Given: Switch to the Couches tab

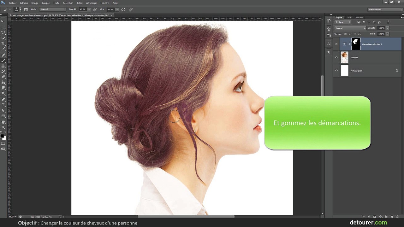Looking at the screenshot, I should (x=359, y=18).
